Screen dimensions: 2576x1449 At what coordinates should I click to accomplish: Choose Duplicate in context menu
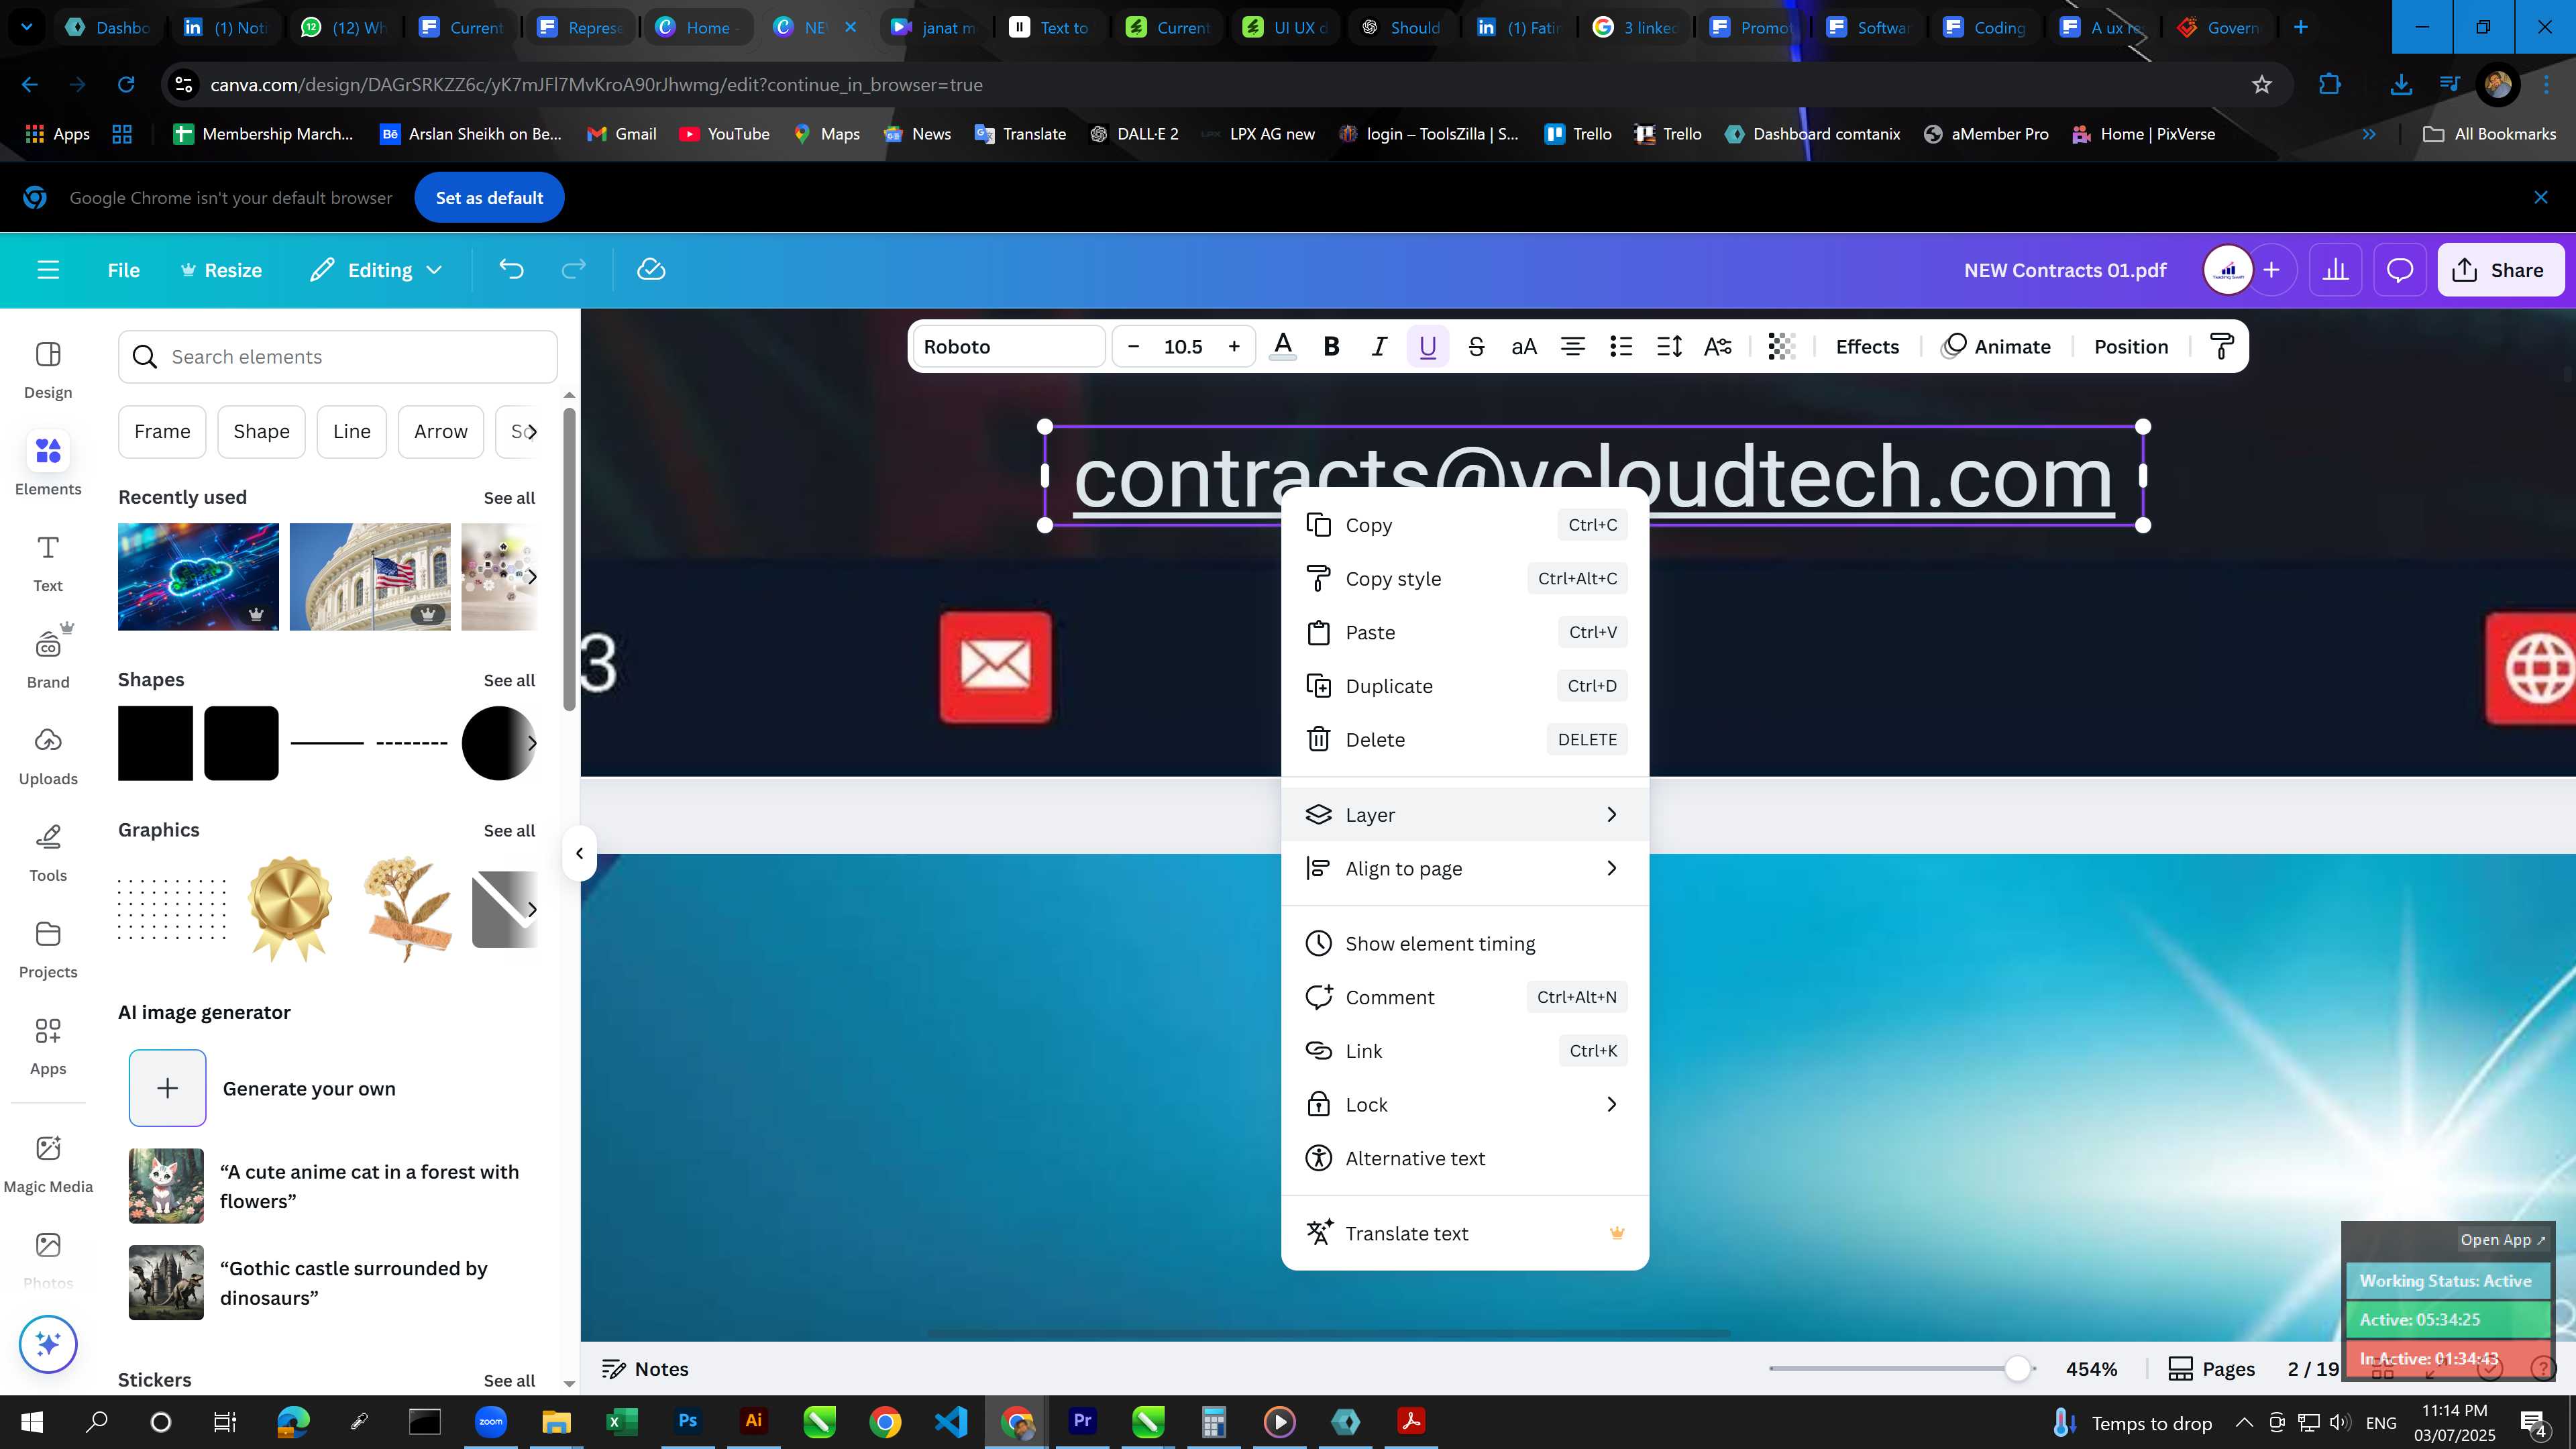coord(1465,686)
